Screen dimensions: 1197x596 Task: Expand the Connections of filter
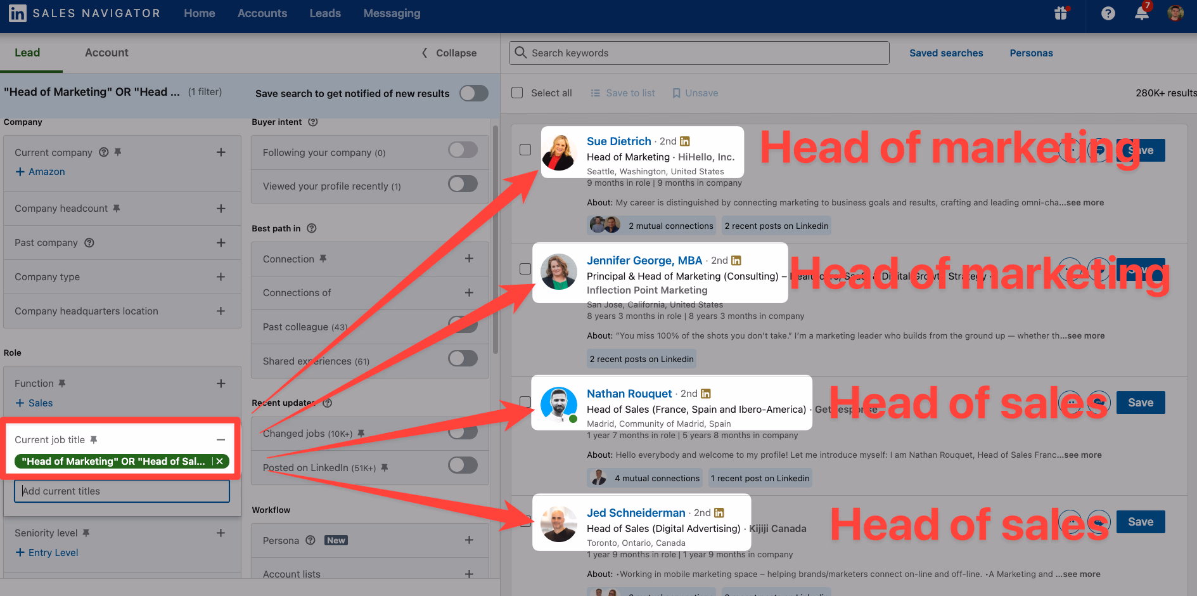pos(469,292)
